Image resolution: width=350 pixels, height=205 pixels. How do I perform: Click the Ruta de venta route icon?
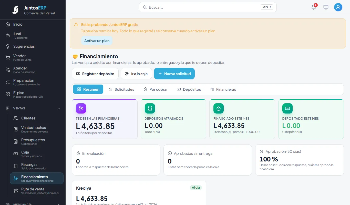16,191
